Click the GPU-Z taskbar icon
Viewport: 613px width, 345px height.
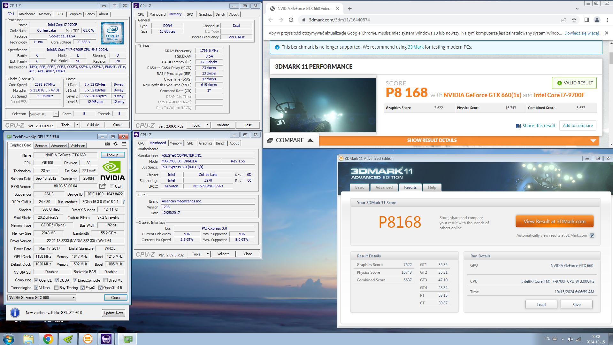click(x=128, y=339)
